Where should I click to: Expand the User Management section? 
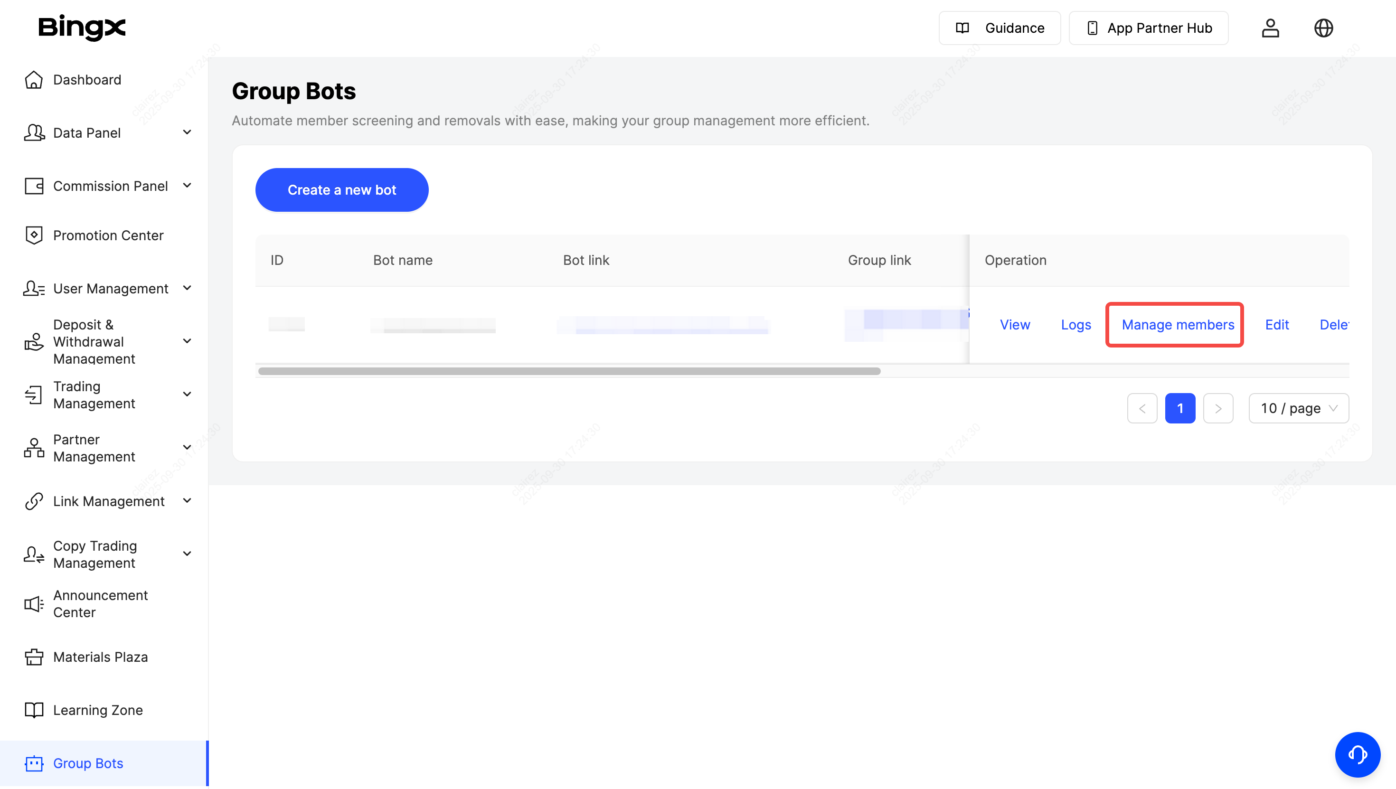tap(187, 288)
